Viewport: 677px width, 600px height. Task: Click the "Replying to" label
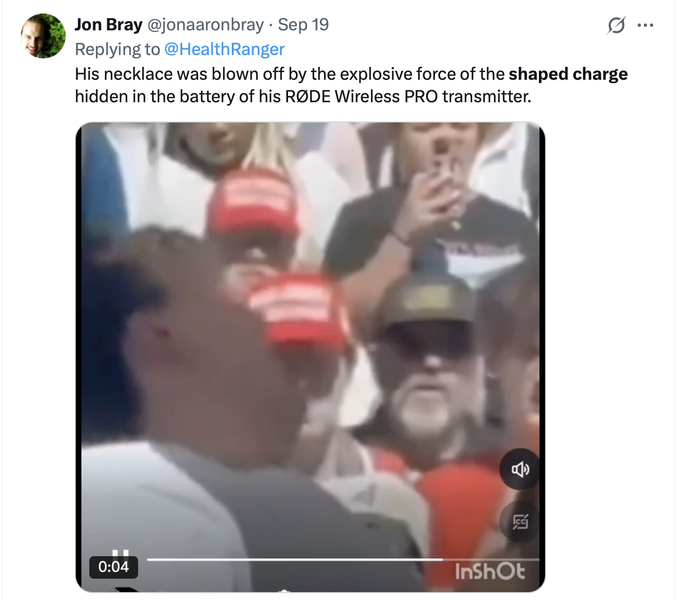pos(117,49)
